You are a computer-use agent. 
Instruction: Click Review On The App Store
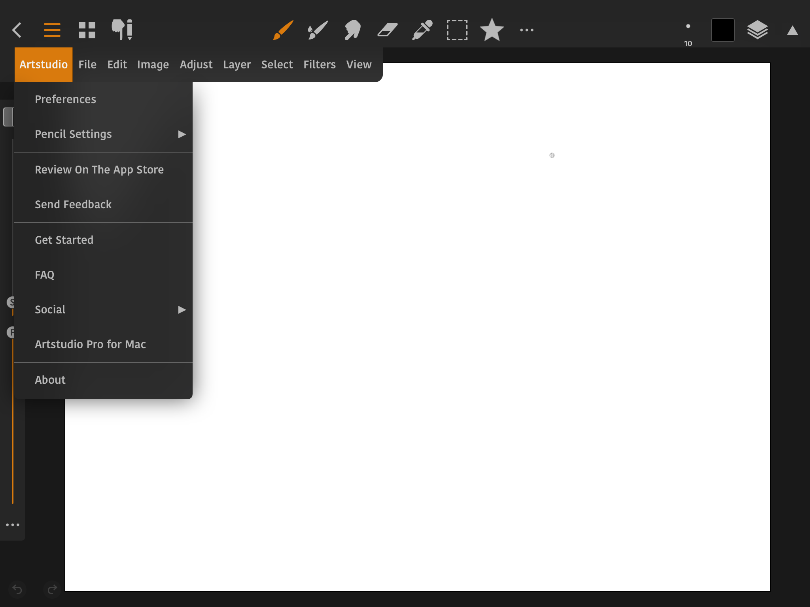point(99,170)
